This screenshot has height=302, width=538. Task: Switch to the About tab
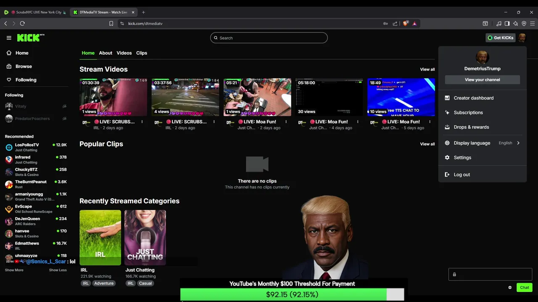(x=105, y=53)
